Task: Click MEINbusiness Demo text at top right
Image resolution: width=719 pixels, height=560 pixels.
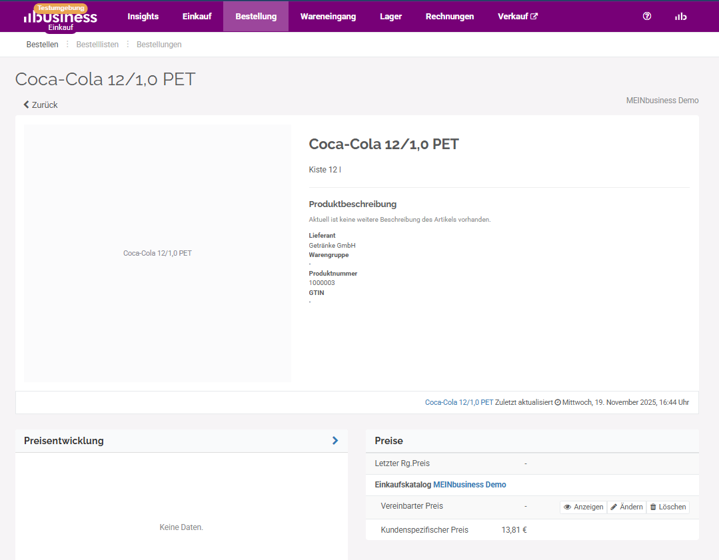Action: [x=662, y=101]
